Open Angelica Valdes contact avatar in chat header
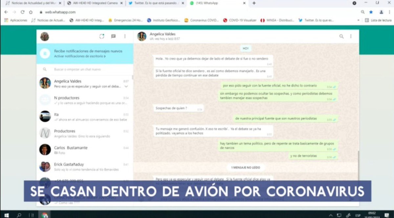This screenshot has width=394, height=218. tap(142, 36)
